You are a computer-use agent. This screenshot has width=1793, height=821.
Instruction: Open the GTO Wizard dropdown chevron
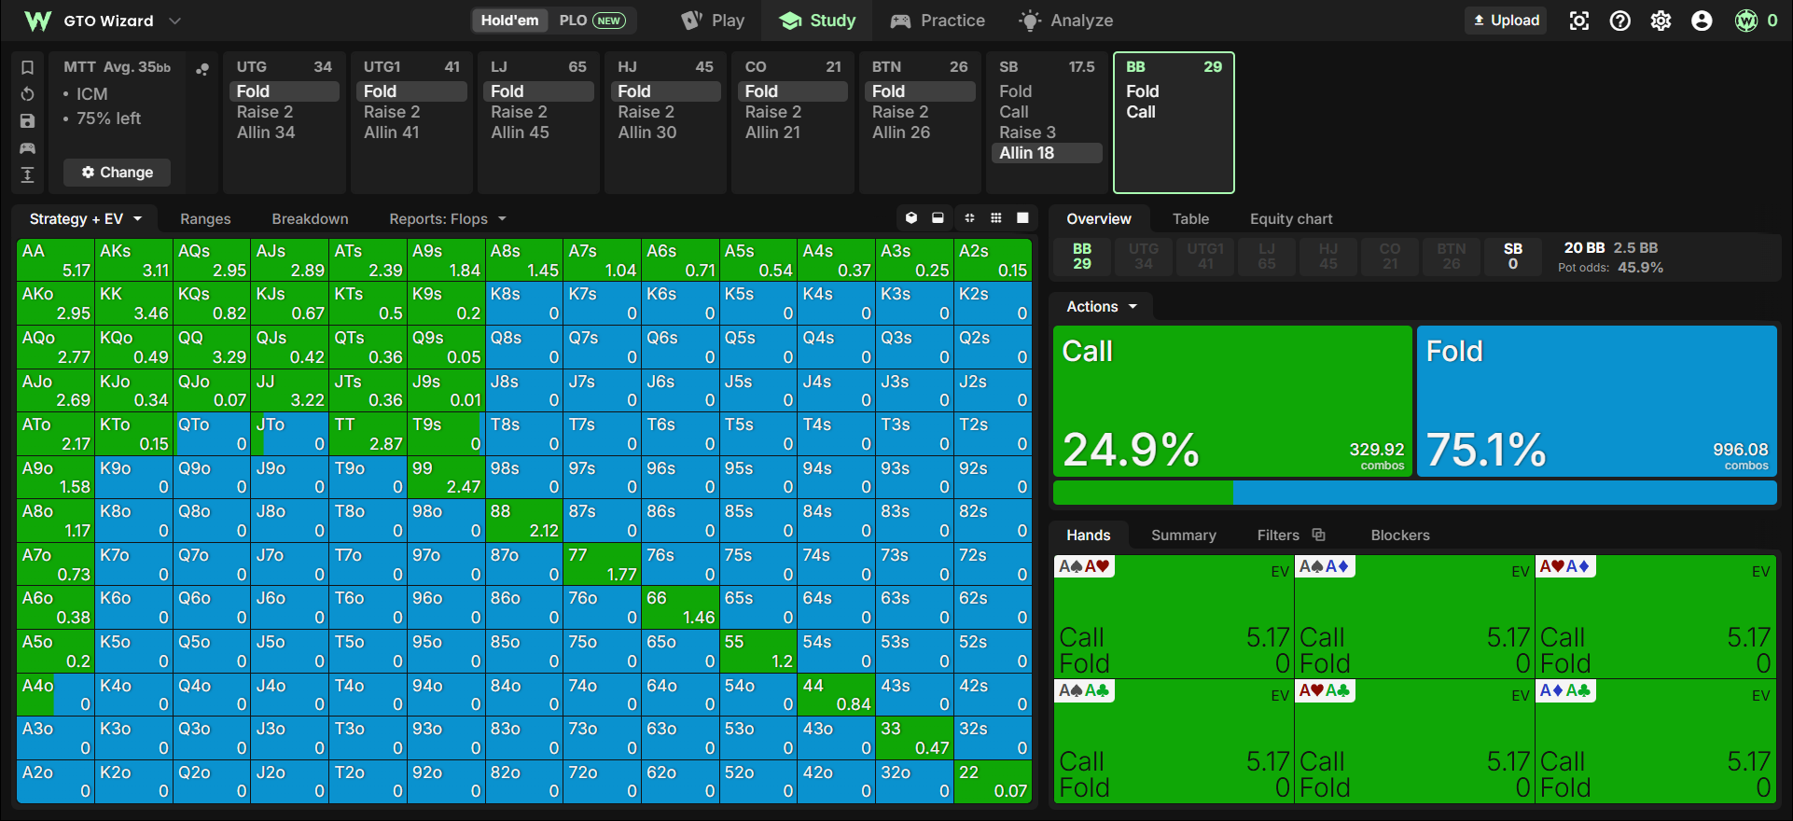(174, 21)
